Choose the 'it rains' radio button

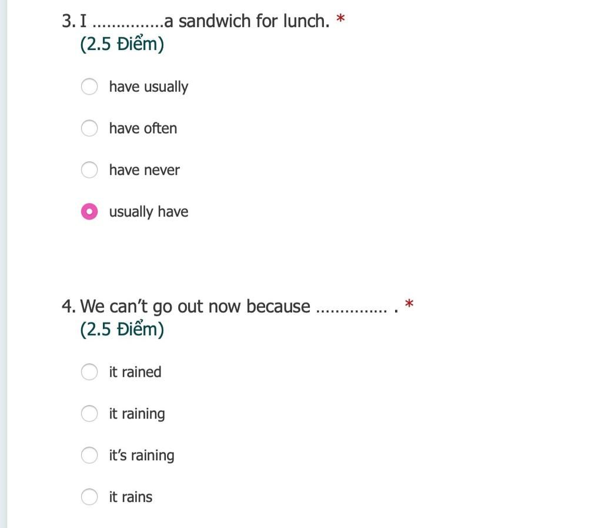[89, 497]
